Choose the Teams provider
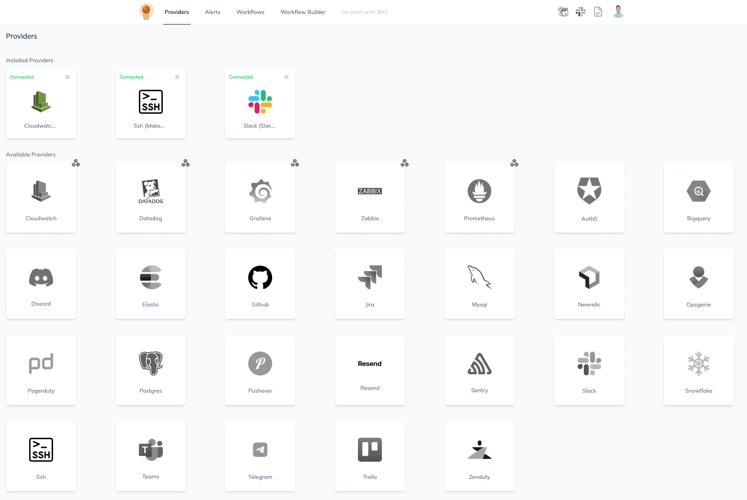 click(151, 456)
